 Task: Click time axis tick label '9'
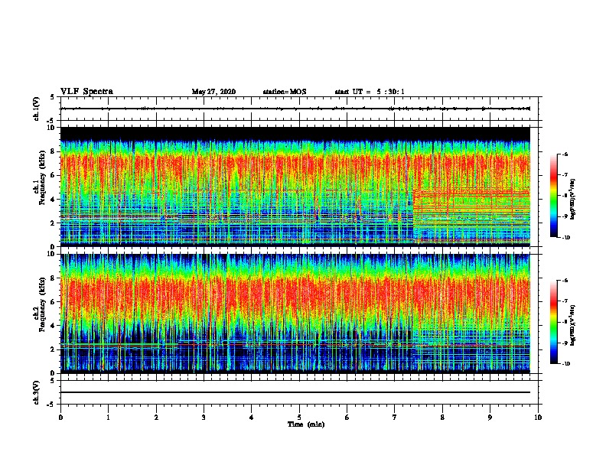tap(490, 418)
